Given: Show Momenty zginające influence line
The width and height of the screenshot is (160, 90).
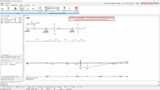Looking at the screenshot, I should 50,11.
